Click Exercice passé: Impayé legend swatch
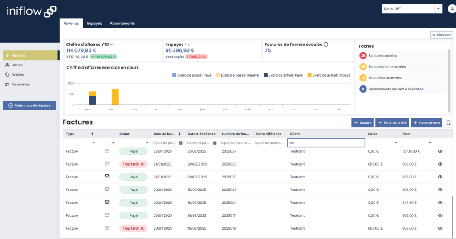 (x=218, y=75)
